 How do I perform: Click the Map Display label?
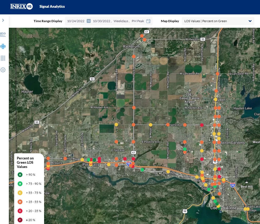point(170,21)
